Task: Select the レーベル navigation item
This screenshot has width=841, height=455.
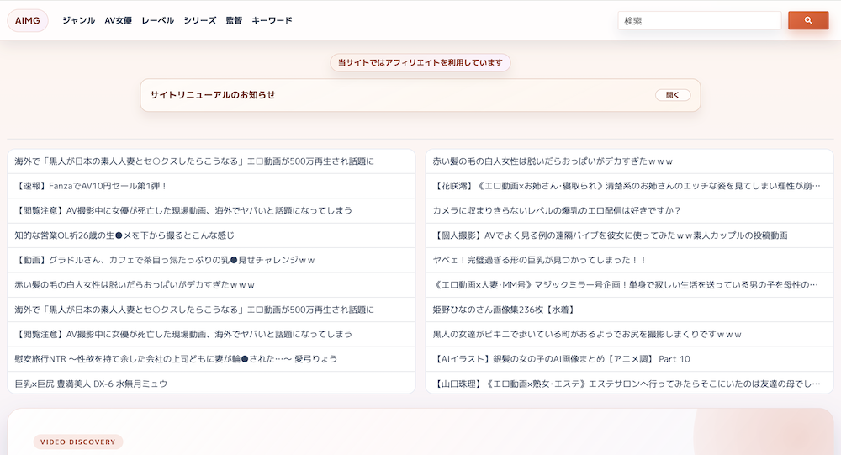Action: (x=157, y=20)
